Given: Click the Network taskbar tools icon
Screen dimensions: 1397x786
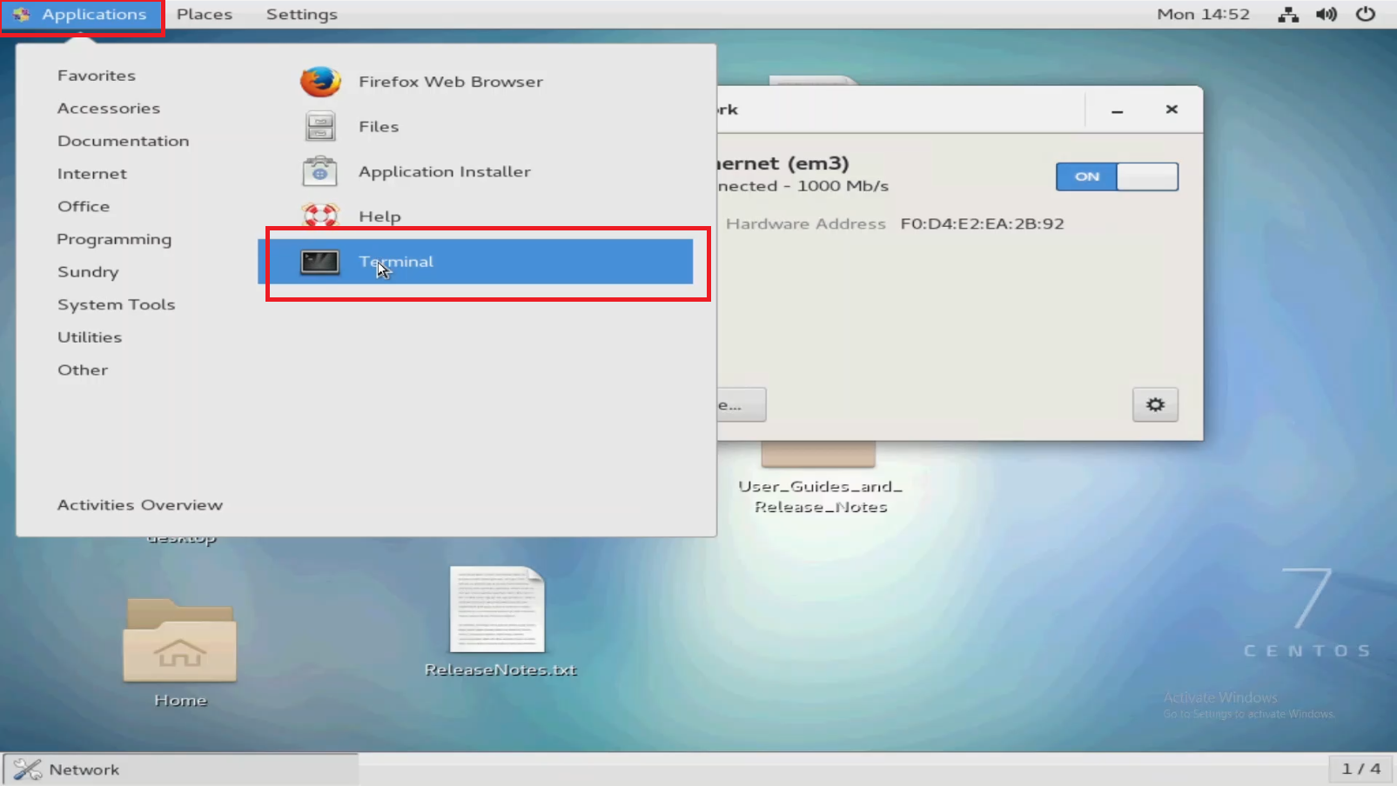Looking at the screenshot, I should pyautogui.click(x=27, y=769).
